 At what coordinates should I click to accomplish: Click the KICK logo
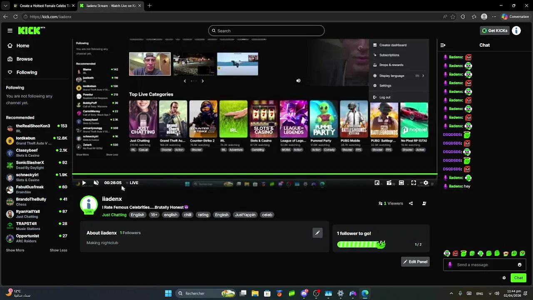click(x=31, y=30)
